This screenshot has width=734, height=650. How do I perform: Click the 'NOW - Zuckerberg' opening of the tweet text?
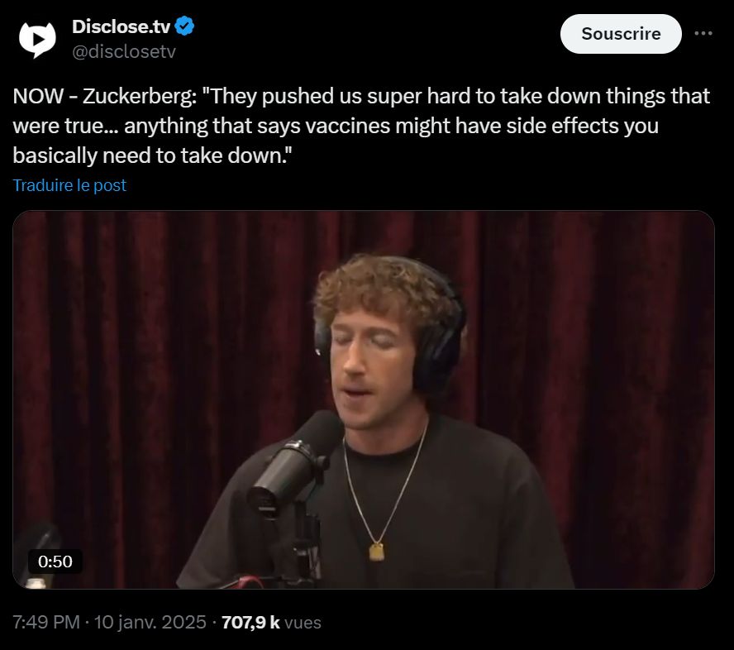[x=104, y=97]
